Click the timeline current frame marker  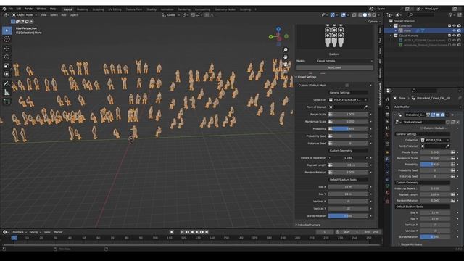pos(14,238)
